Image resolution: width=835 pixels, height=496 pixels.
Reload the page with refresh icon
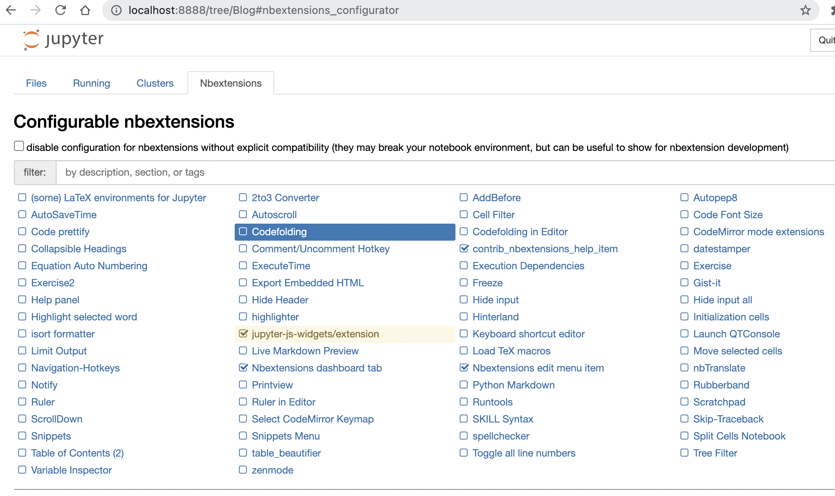[x=60, y=10]
